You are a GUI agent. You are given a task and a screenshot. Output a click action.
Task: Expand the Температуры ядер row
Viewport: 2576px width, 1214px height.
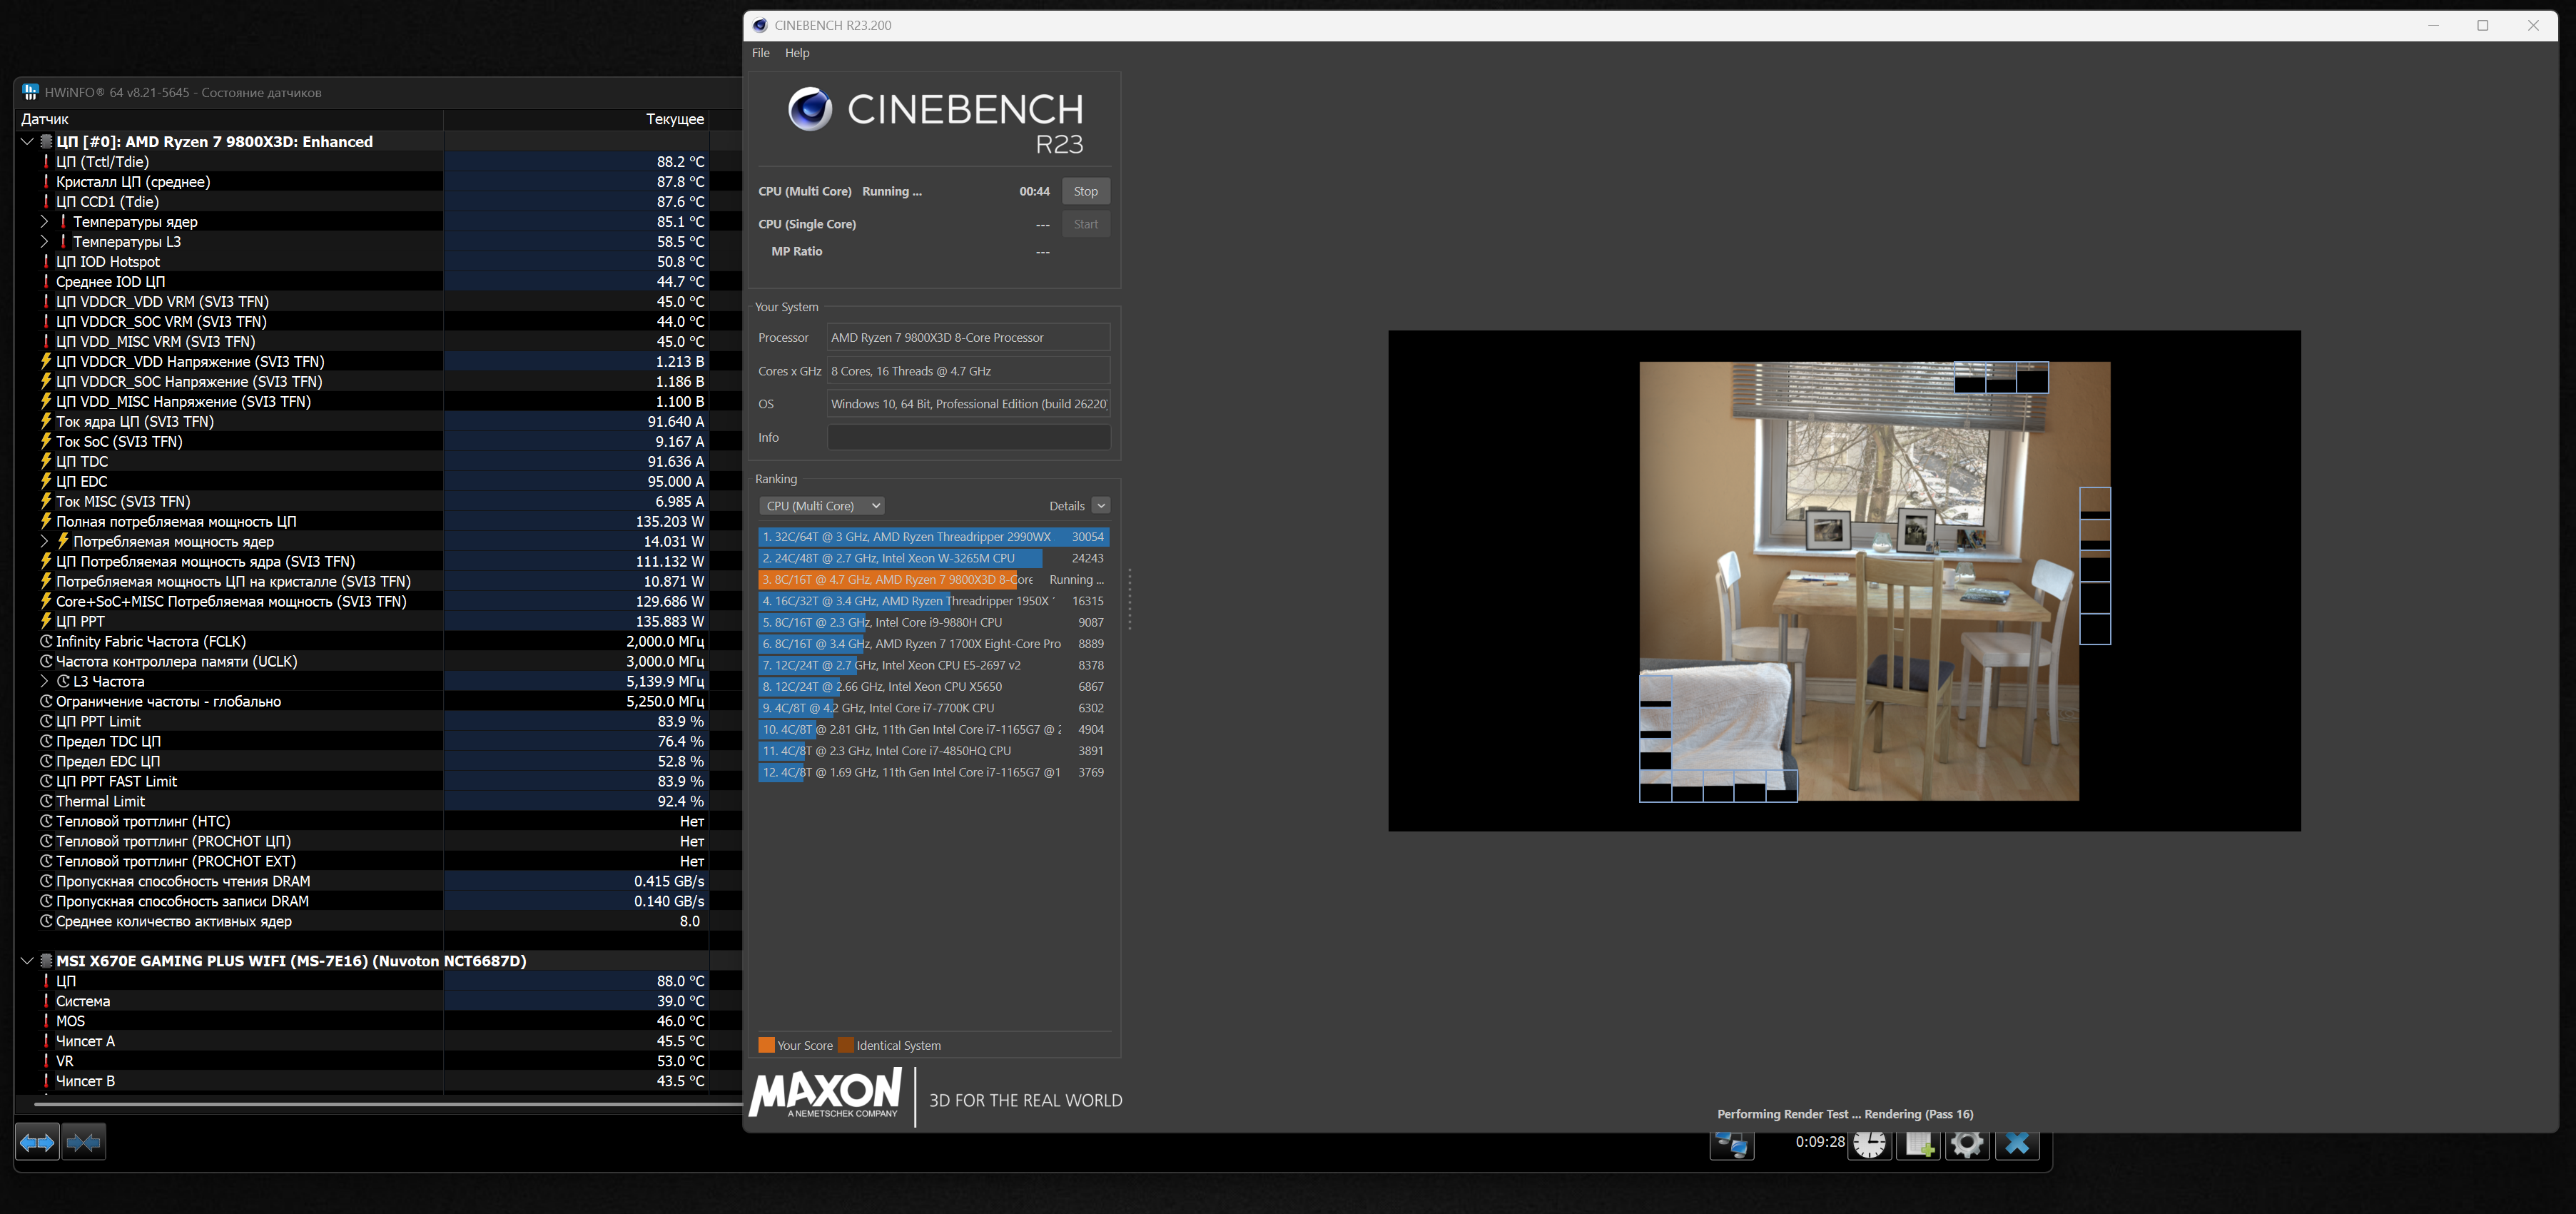(x=44, y=222)
